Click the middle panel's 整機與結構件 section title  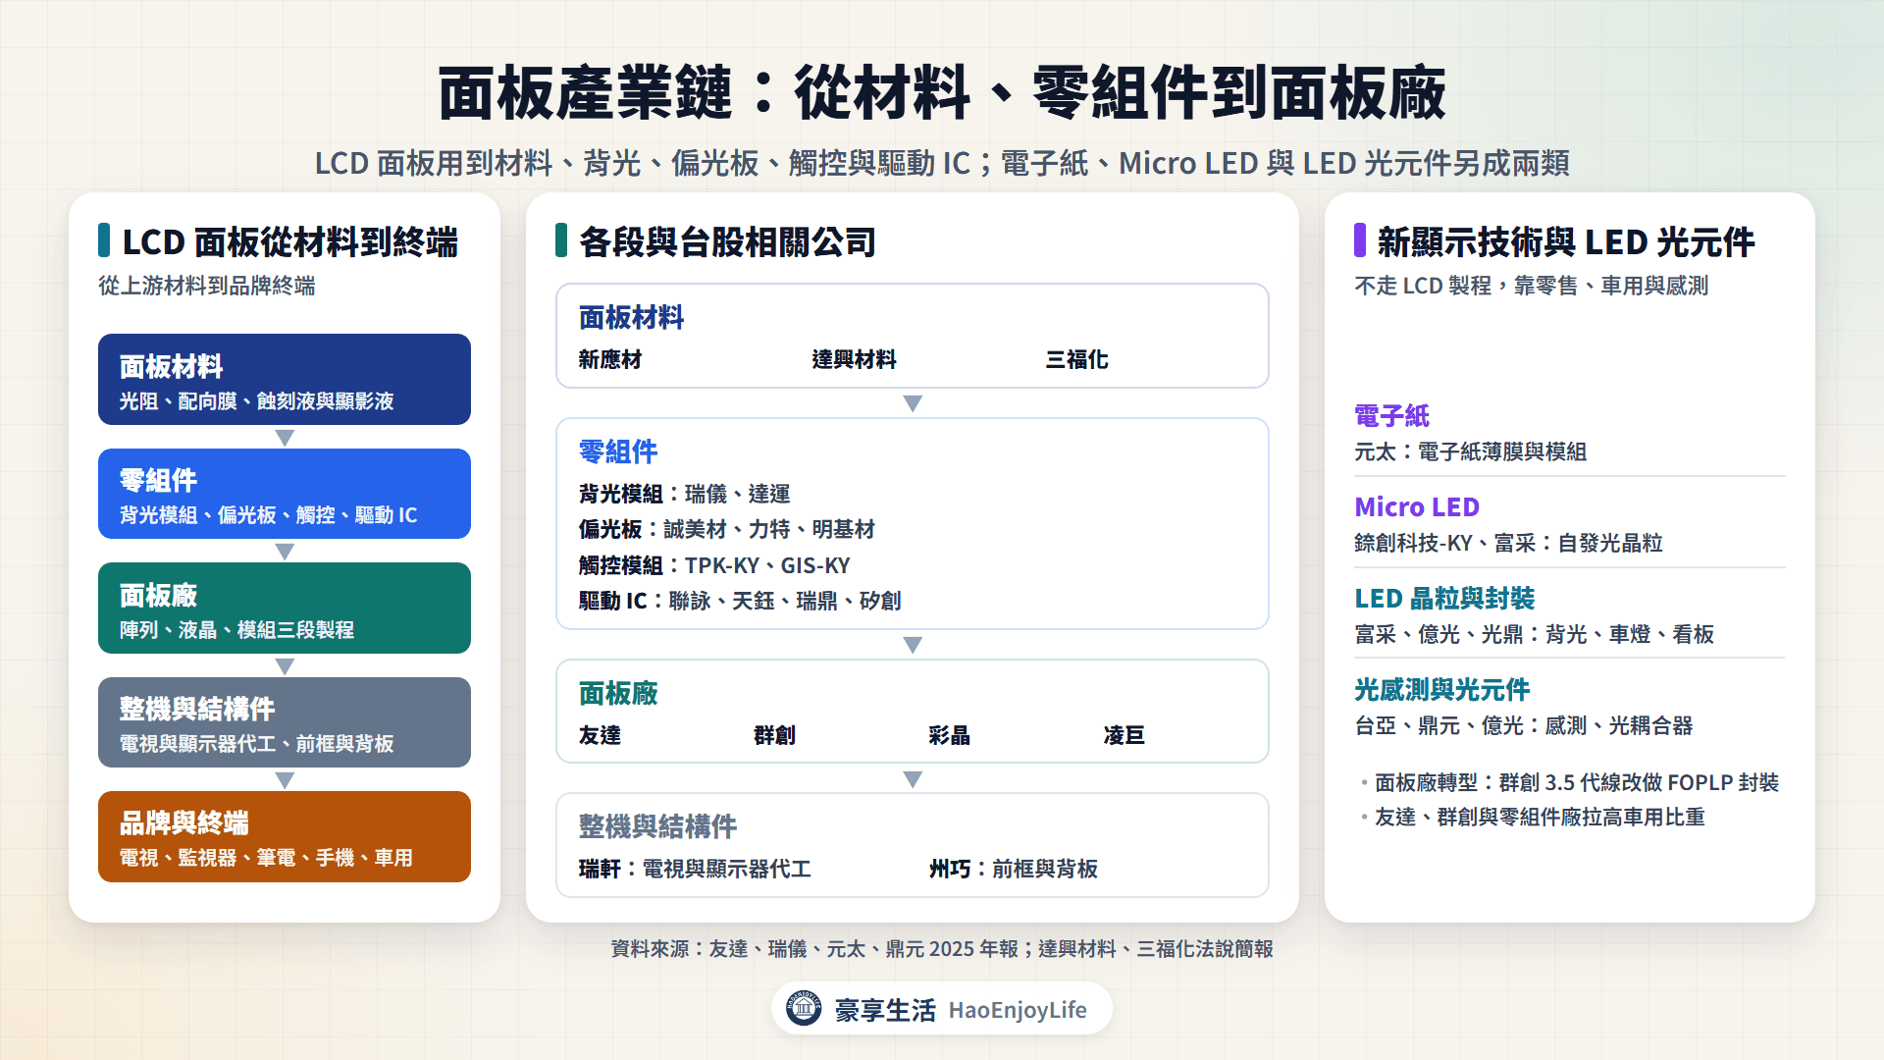point(657,826)
